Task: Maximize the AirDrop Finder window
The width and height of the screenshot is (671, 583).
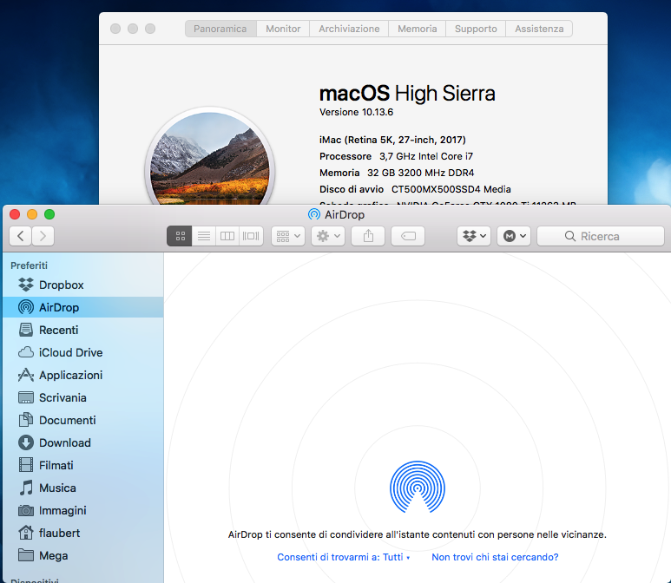Action: [x=49, y=214]
